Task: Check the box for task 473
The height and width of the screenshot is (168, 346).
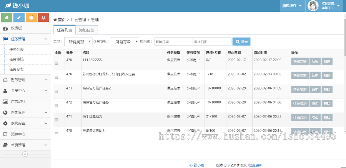Action: (56, 91)
